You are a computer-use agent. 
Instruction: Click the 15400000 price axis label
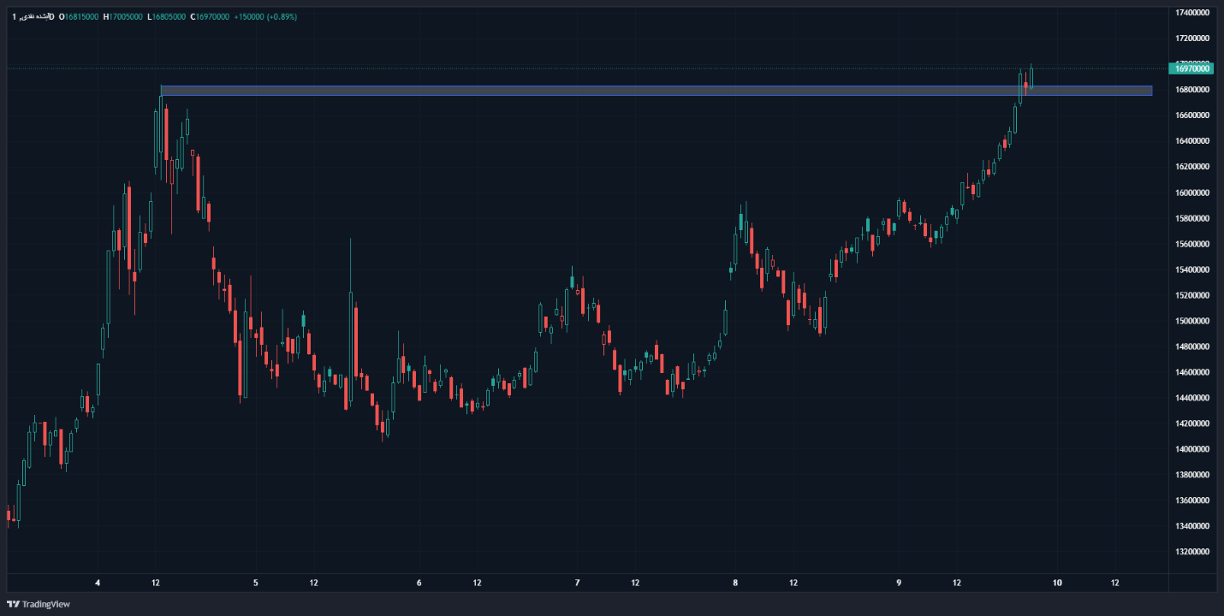click(x=1192, y=269)
